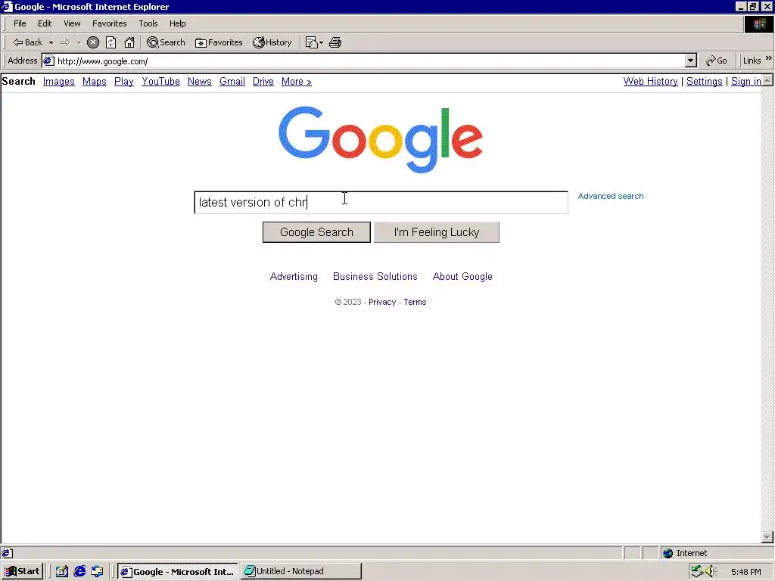Open the History pane toolbar button
Screen dimensions: 775x581
click(x=272, y=42)
